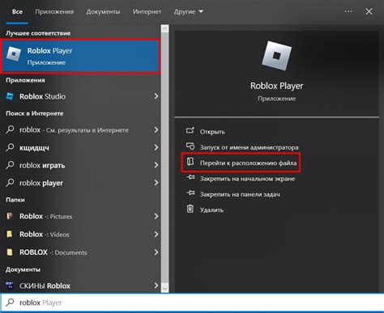The image size is (384, 313).
Task: Open the Другие dropdown
Action: (x=189, y=12)
